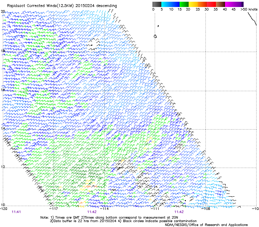Click latitude label '14' on left axis
Viewport: 259px width, 227px height.
(x=3, y=129)
